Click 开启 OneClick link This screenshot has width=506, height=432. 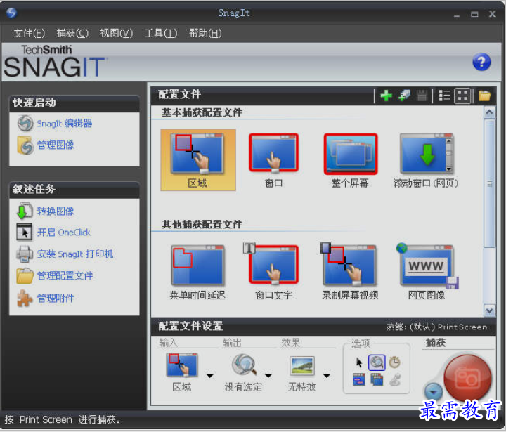pyautogui.click(x=63, y=233)
